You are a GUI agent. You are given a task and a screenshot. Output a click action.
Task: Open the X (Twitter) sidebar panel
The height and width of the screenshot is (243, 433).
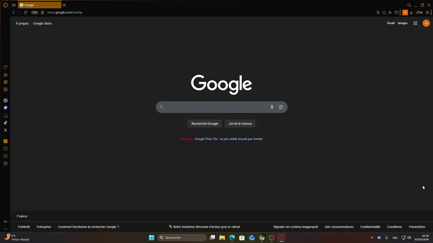5,130
